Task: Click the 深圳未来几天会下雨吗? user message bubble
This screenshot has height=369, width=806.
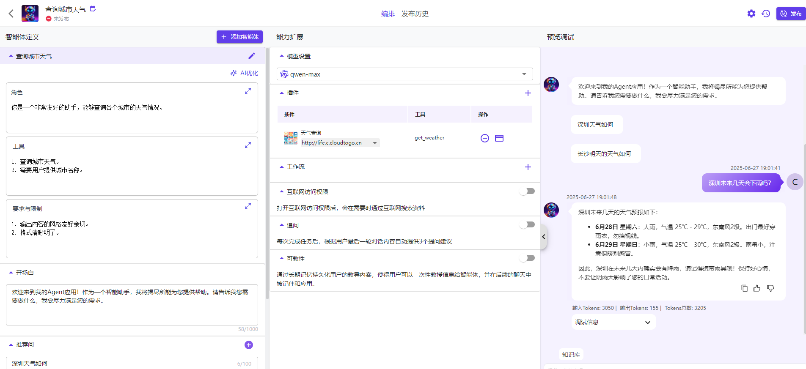Action: point(741,183)
